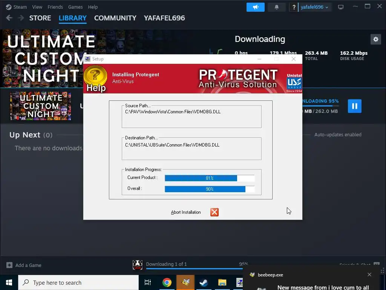Open the View menu in Steam
The width and height of the screenshot is (386, 290).
click(37, 7)
